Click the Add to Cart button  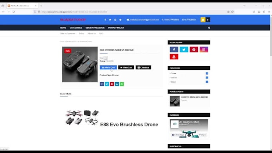[x=108, y=68]
